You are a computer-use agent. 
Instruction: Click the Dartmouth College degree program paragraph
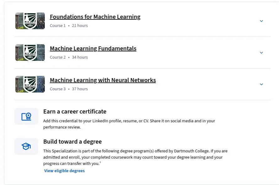tap(135, 157)
